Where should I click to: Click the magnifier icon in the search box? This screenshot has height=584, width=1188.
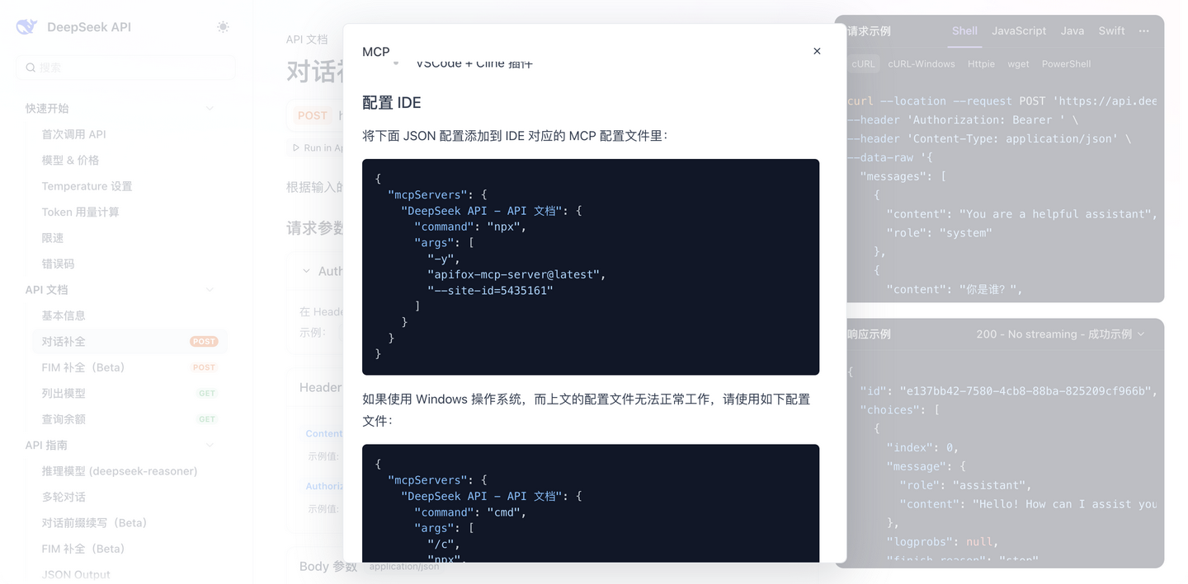click(x=31, y=67)
